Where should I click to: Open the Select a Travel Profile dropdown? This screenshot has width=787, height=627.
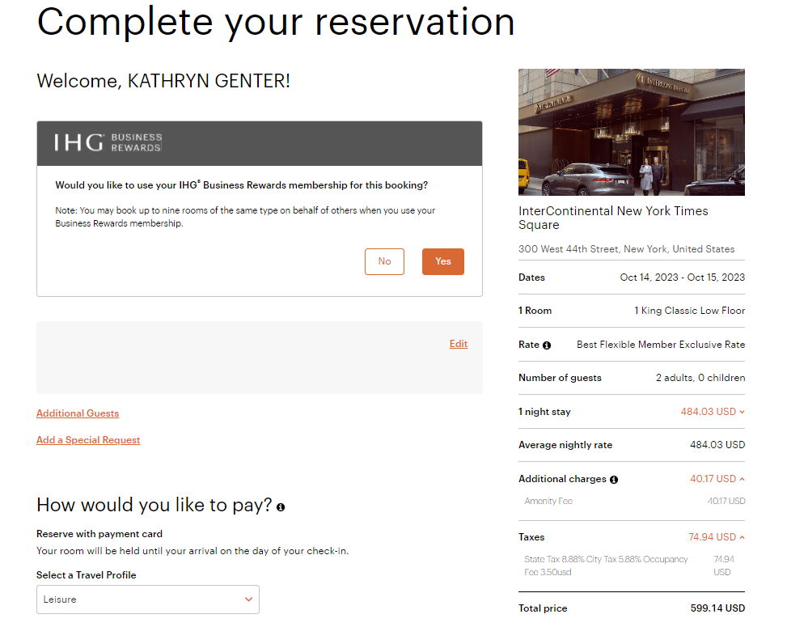pos(147,599)
